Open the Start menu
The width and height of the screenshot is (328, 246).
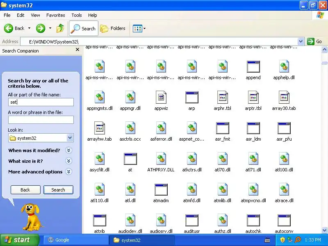pyautogui.click(x=20, y=240)
